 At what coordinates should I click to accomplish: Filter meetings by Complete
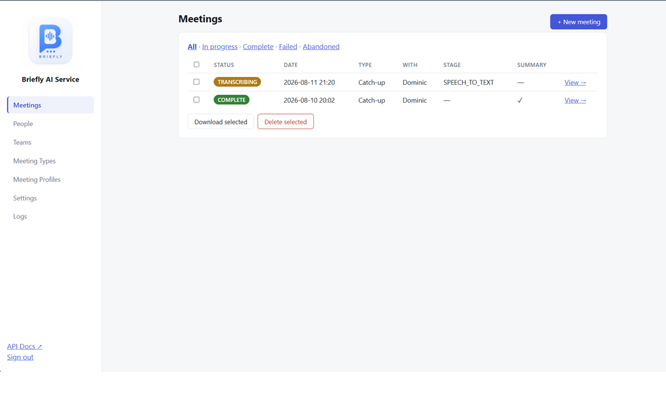258,47
